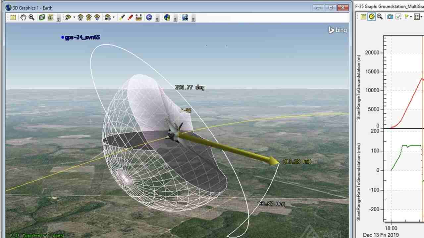Click the 296.77 deg angle label
Image resolution: width=424 pixels, height=238 pixels.
(x=190, y=88)
